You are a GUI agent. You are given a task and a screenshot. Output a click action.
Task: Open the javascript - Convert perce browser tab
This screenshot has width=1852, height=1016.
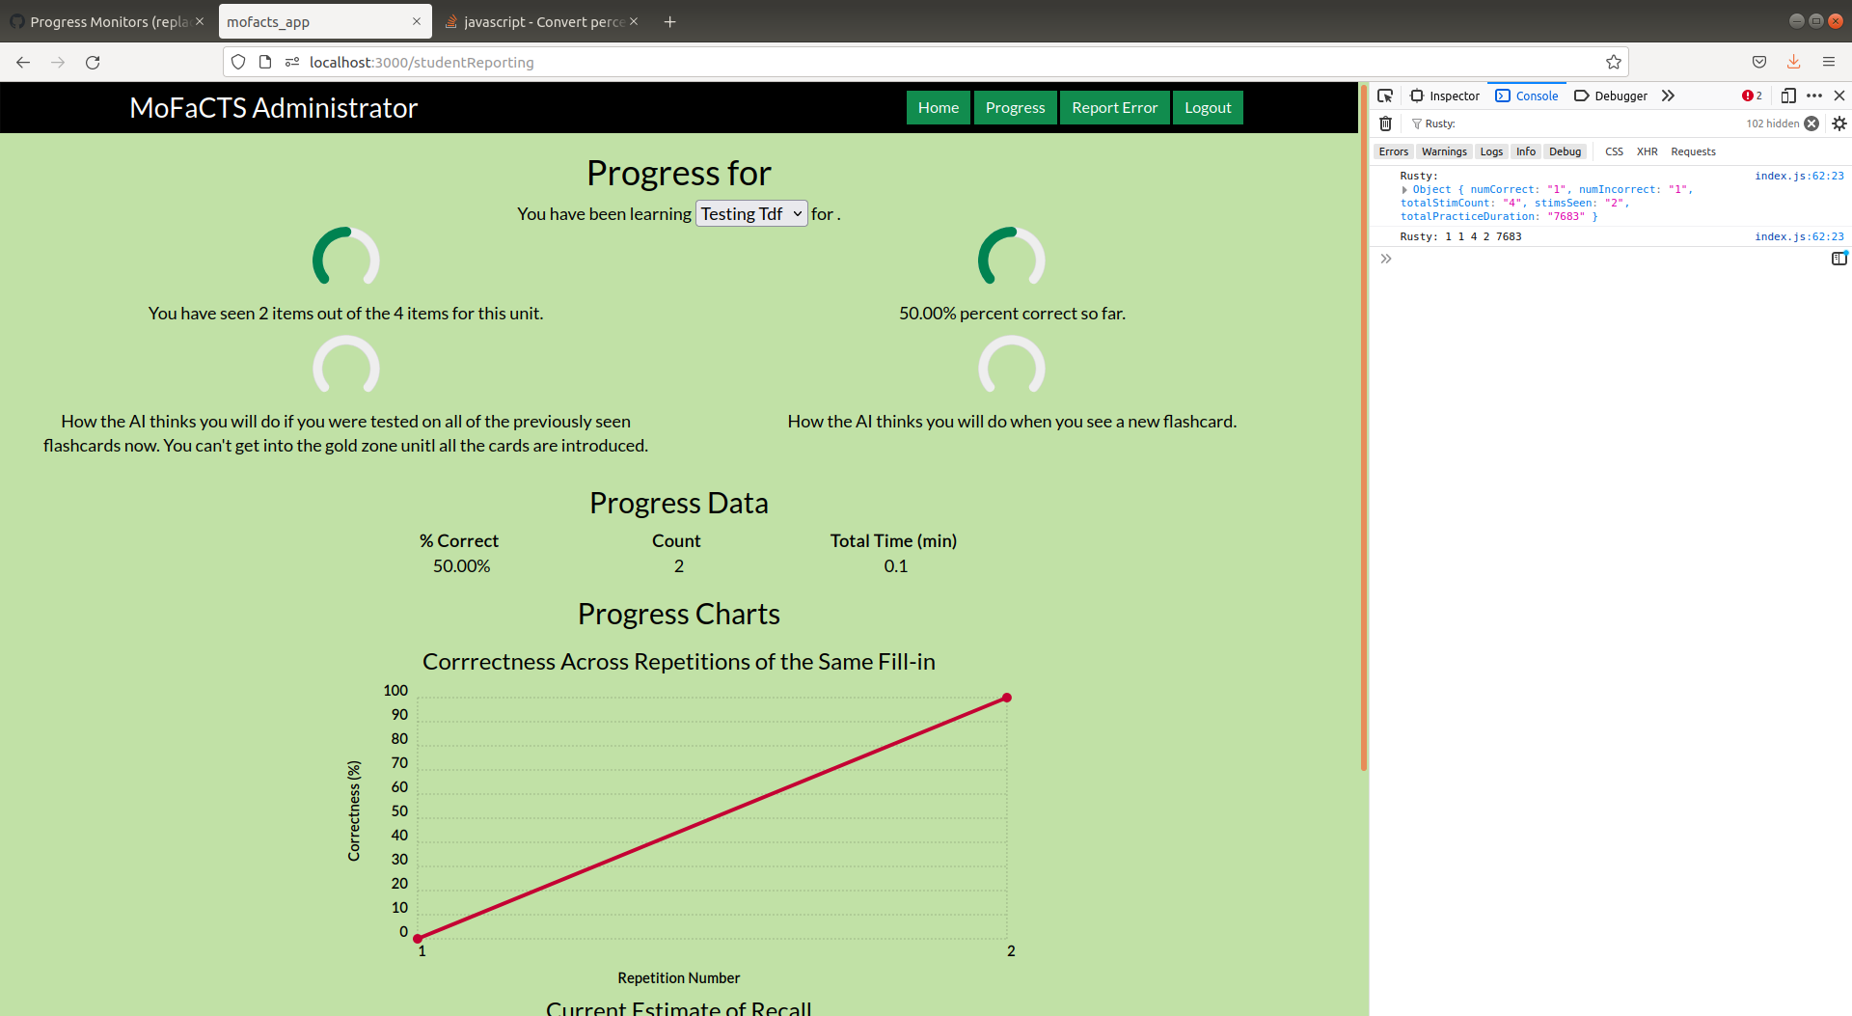click(x=536, y=21)
